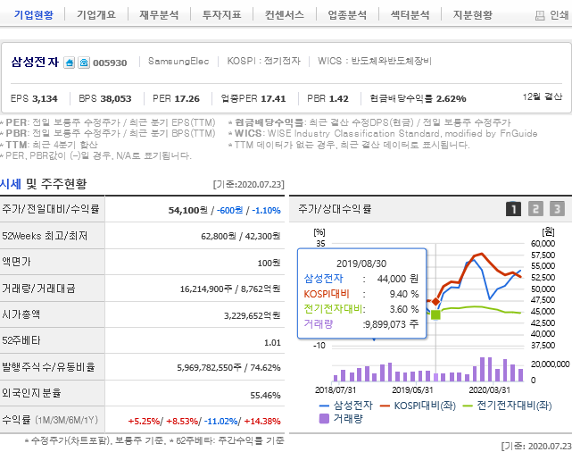Image resolution: width=572 pixels, height=452 pixels.
Task: Switch to the 섹터분석 tab
Action: (x=410, y=15)
